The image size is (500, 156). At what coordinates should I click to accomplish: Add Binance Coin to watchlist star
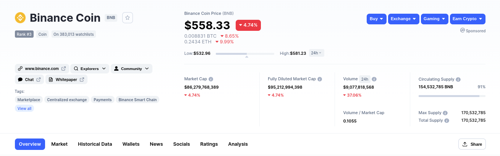point(128,18)
